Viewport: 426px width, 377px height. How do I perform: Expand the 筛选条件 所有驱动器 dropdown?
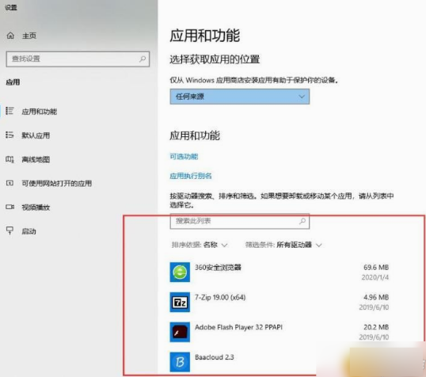coord(283,245)
